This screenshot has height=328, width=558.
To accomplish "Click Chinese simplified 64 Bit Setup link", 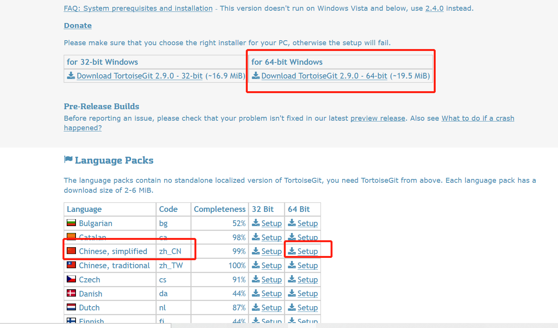I will [x=308, y=251].
